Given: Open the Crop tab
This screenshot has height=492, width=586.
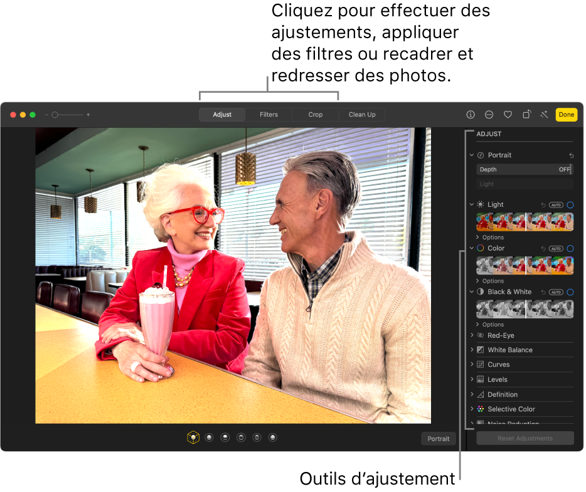Looking at the screenshot, I should 315,115.
